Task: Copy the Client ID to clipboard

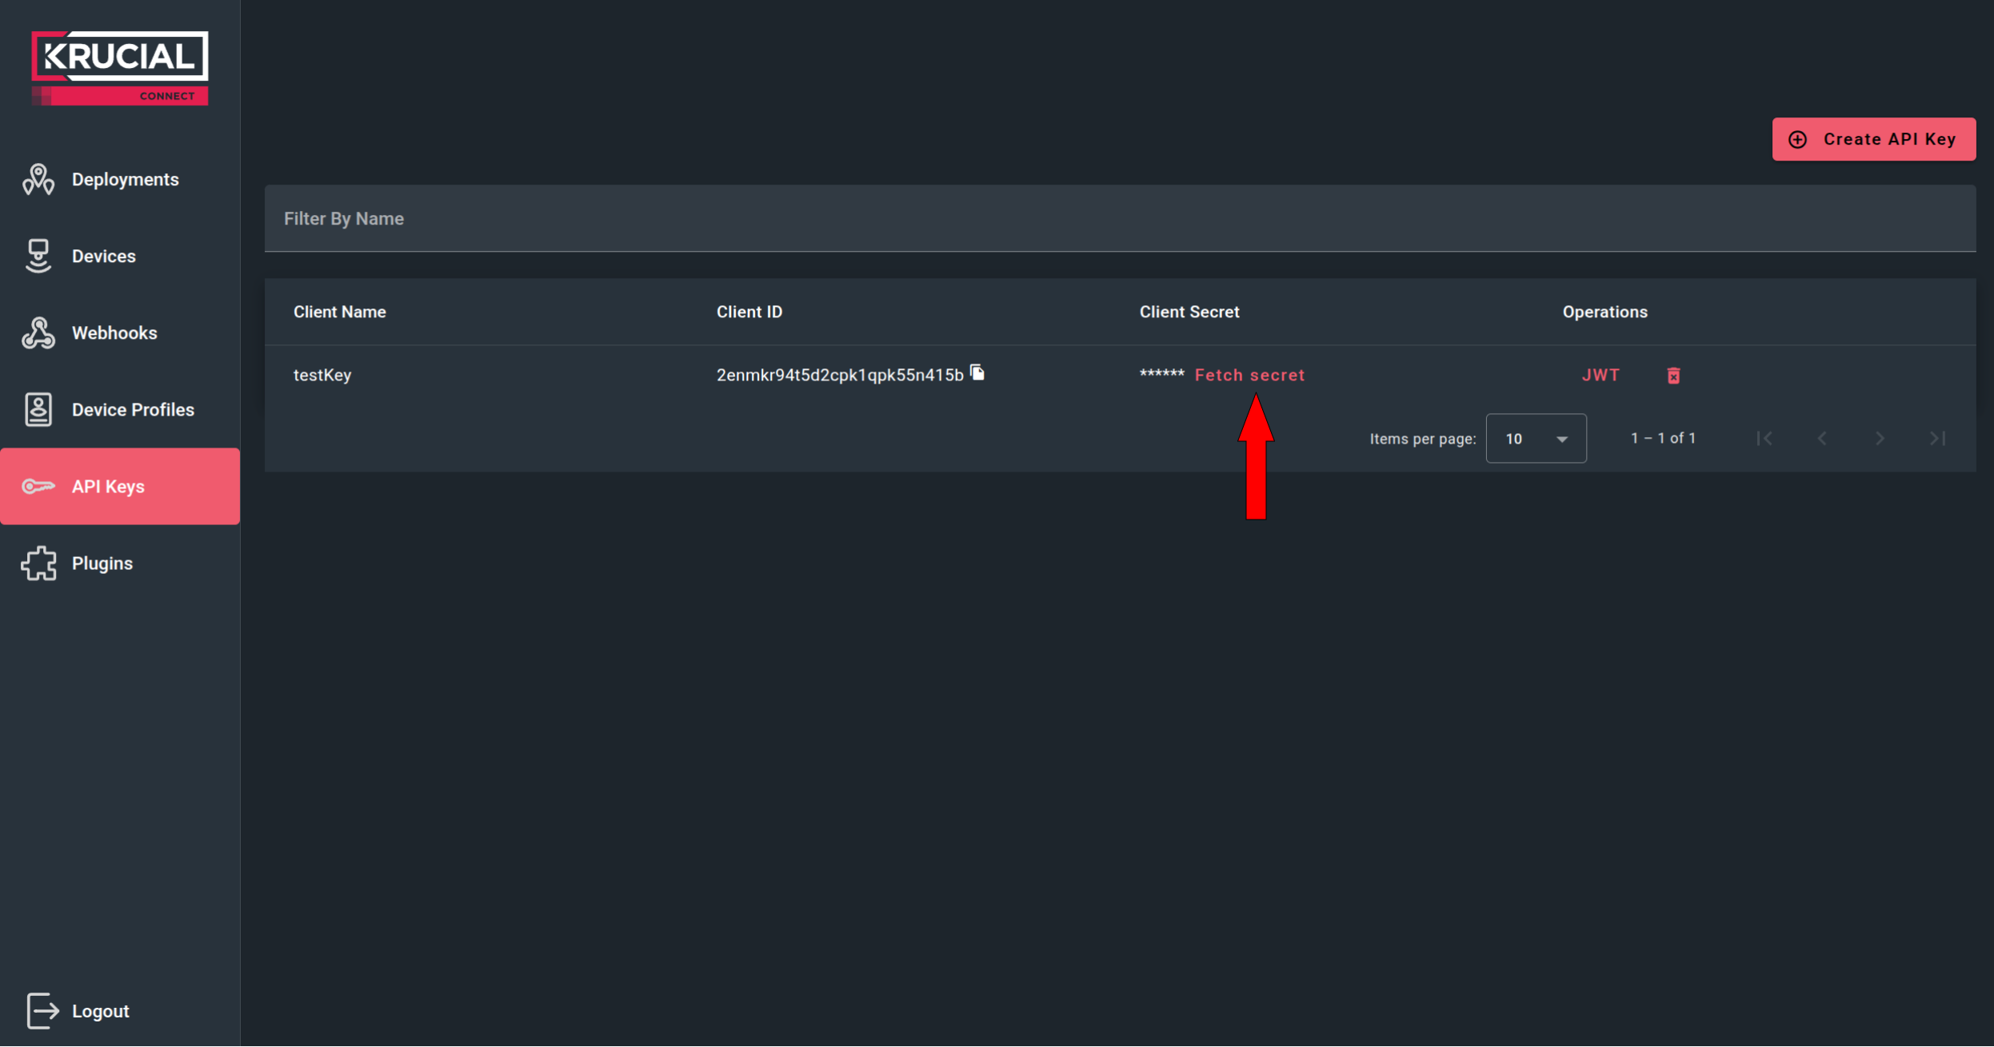Action: click(x=977, y=373)
